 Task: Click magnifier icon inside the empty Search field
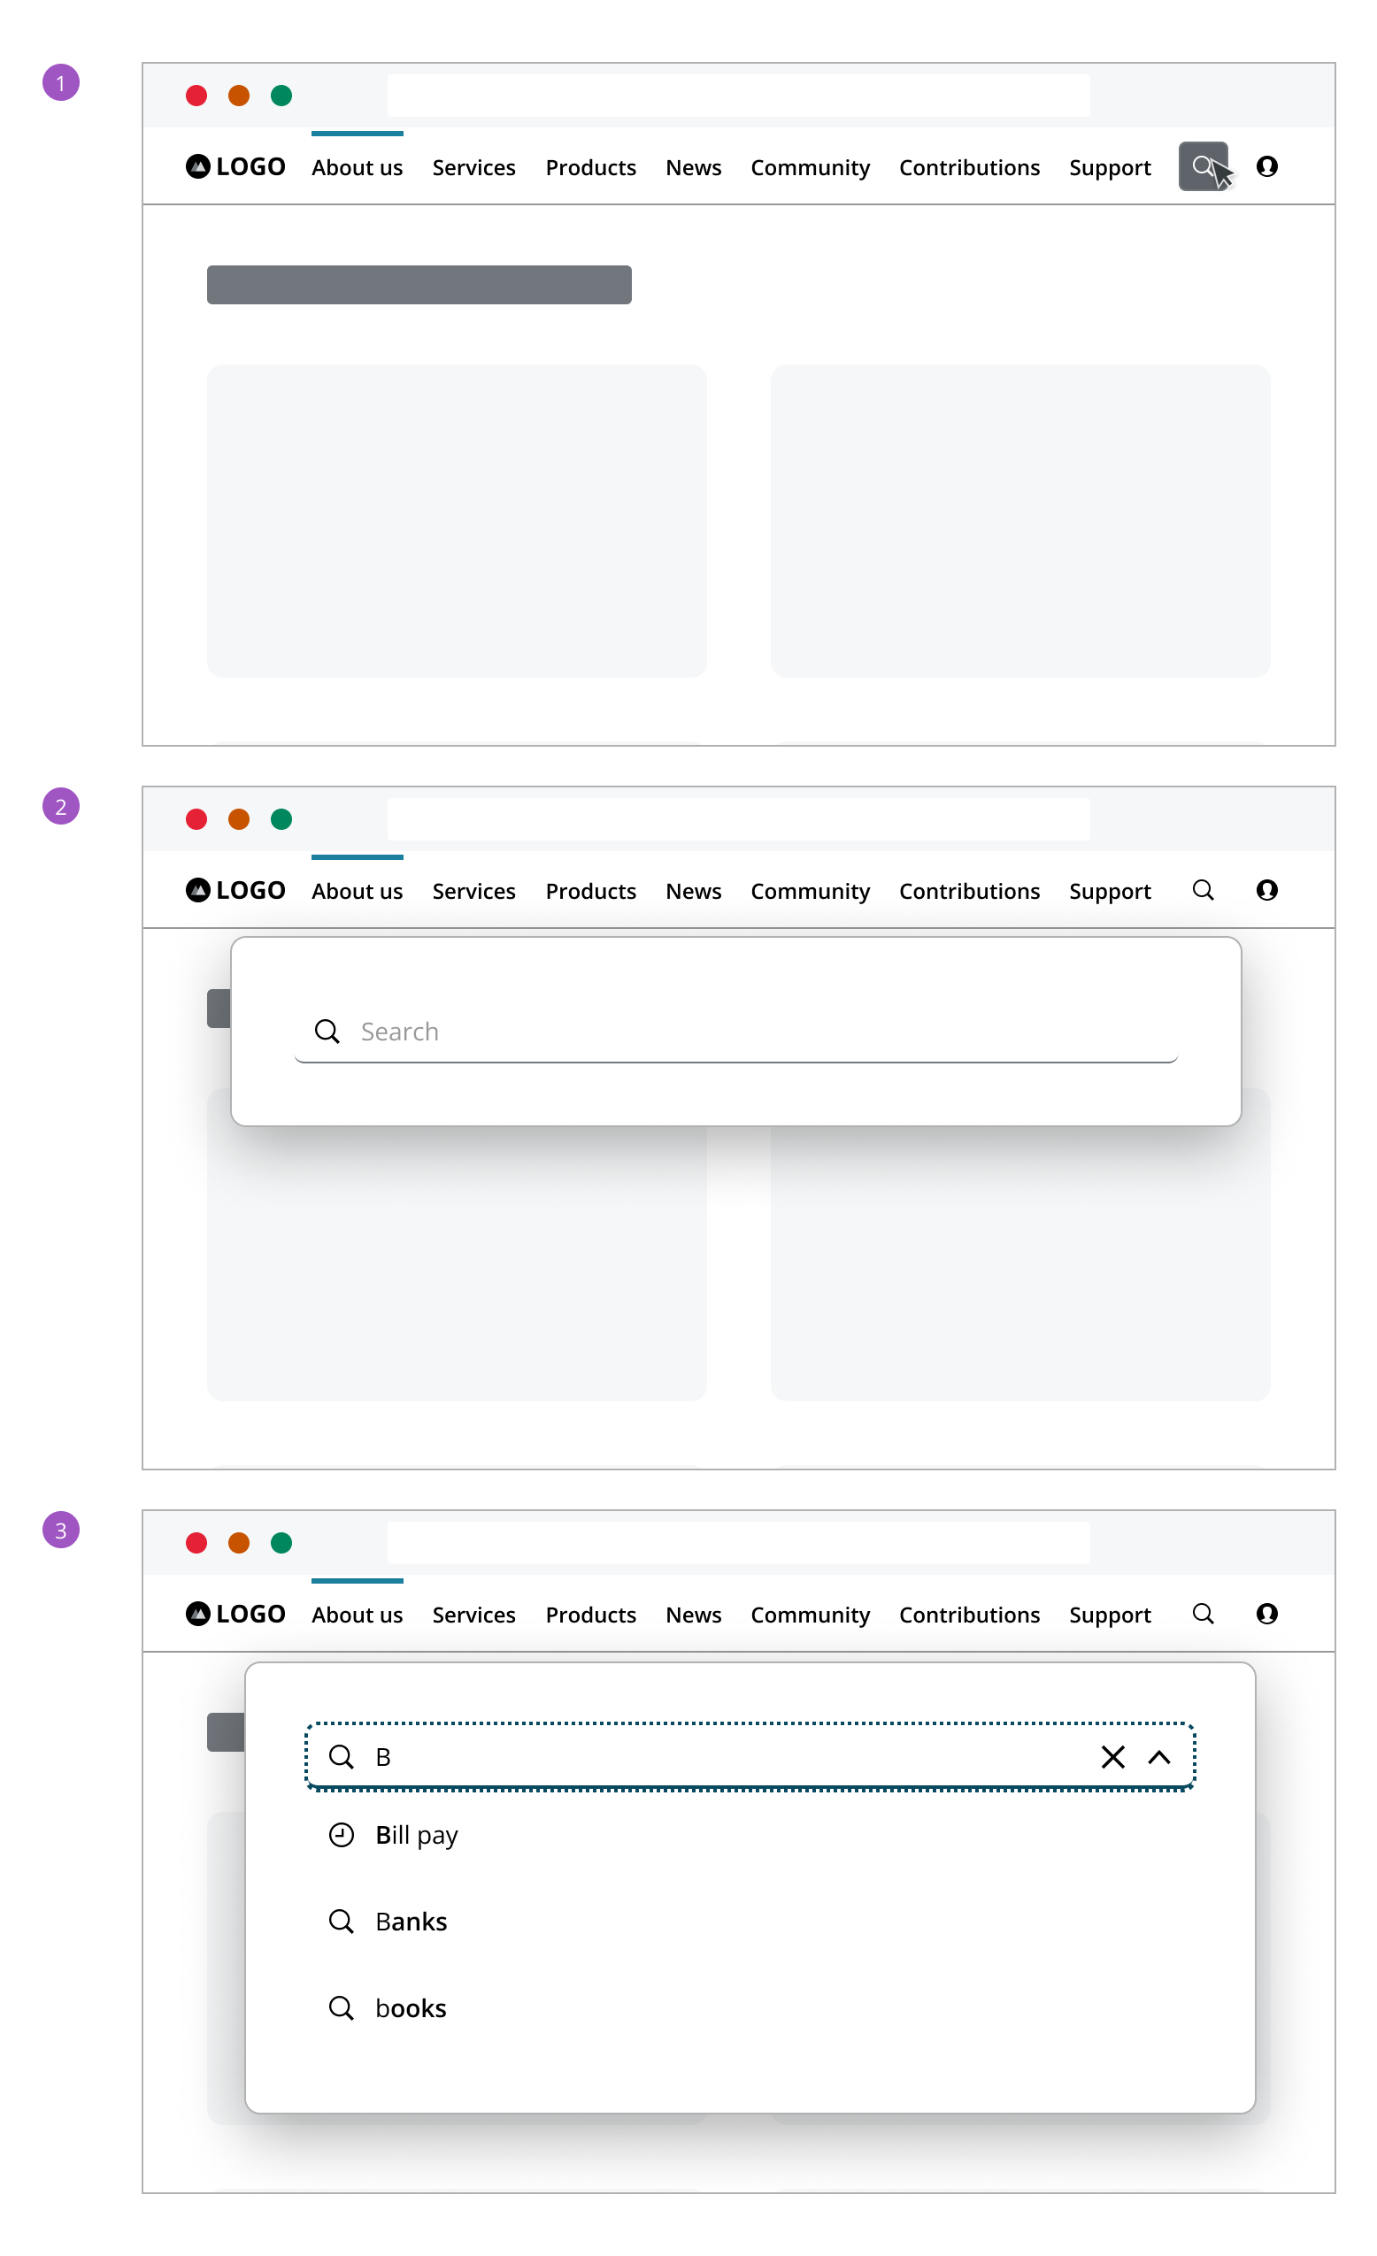pos(327,1032)
